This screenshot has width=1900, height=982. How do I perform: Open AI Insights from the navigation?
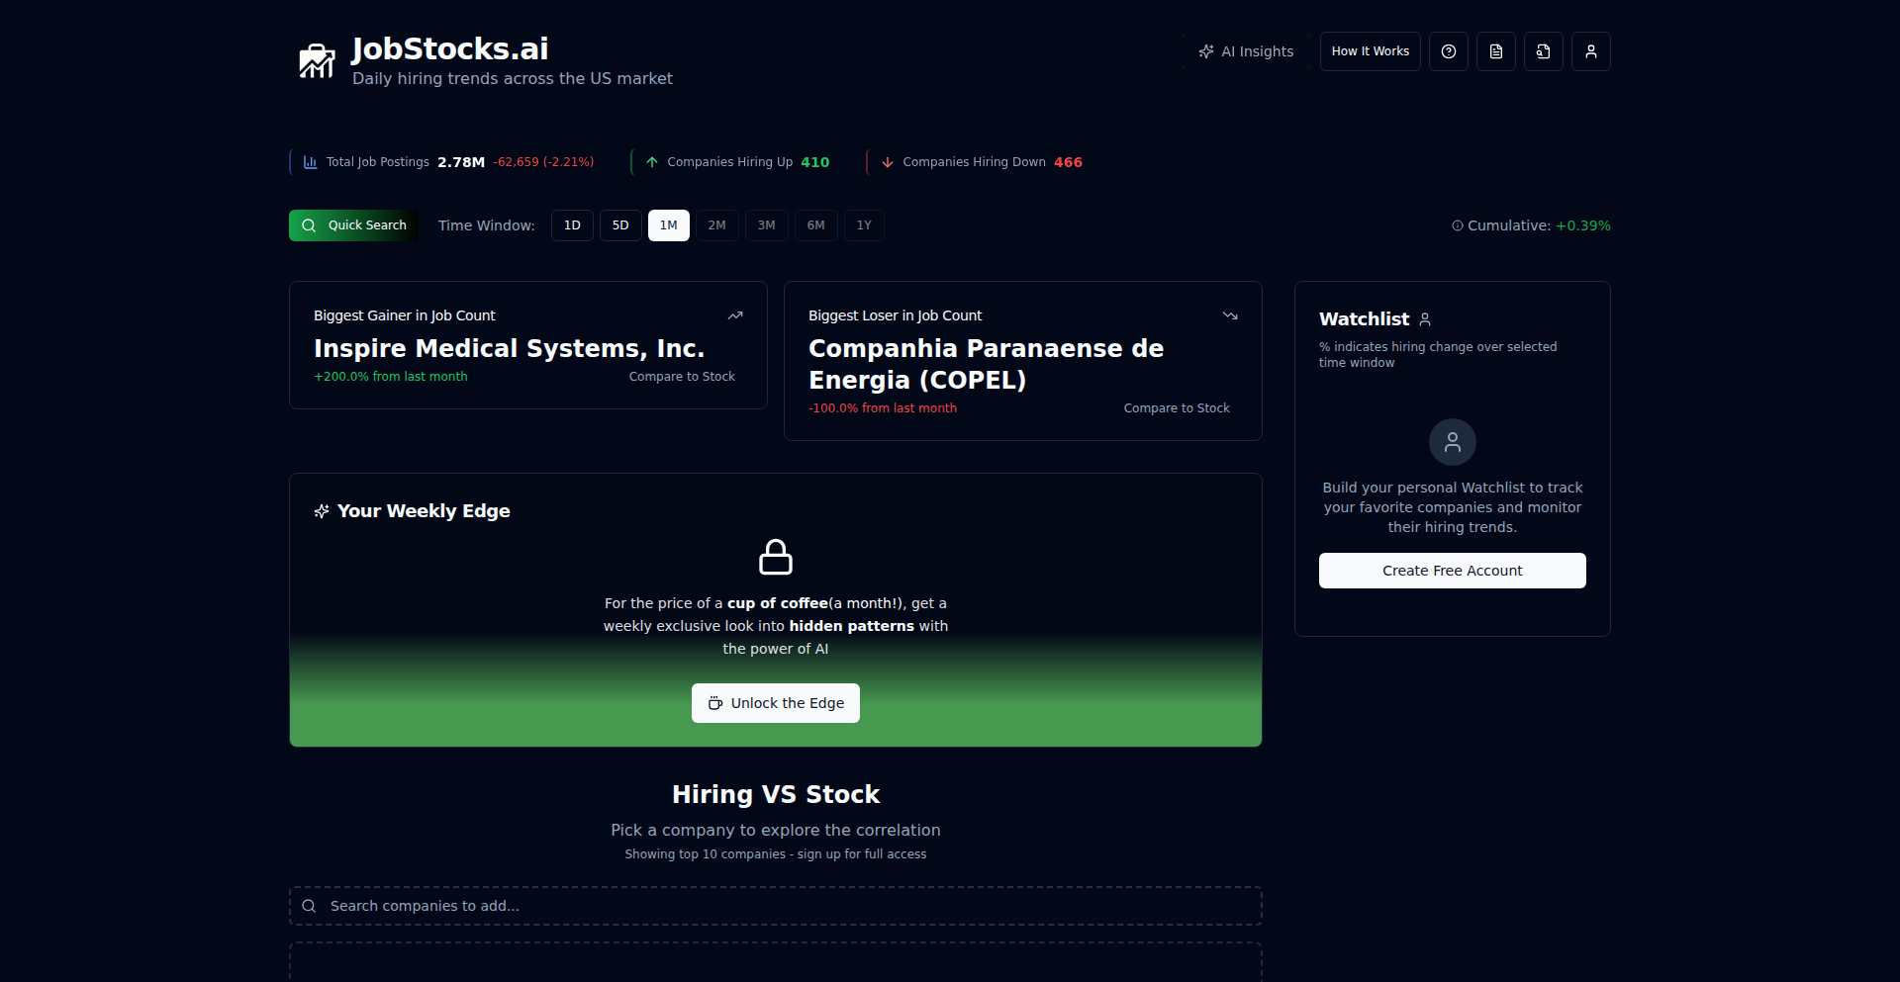tap(1246, 50)
